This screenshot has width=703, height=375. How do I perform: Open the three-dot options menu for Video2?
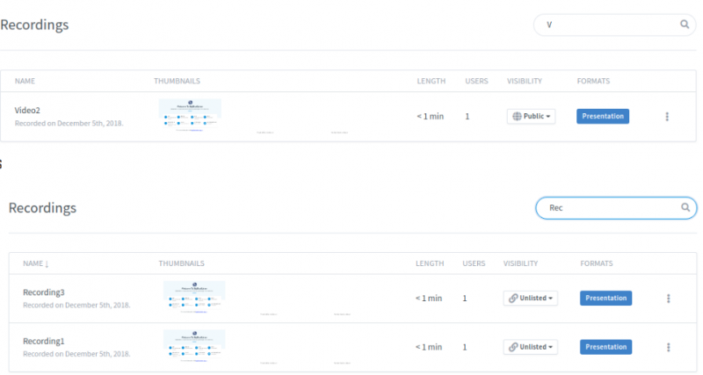pos(667,116)
